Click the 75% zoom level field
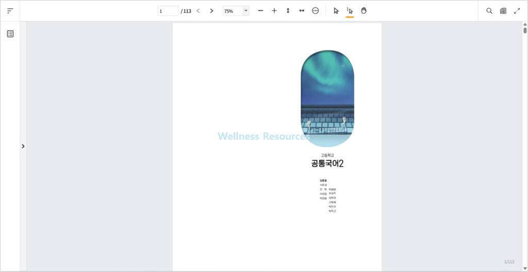 tap(233, 11)
